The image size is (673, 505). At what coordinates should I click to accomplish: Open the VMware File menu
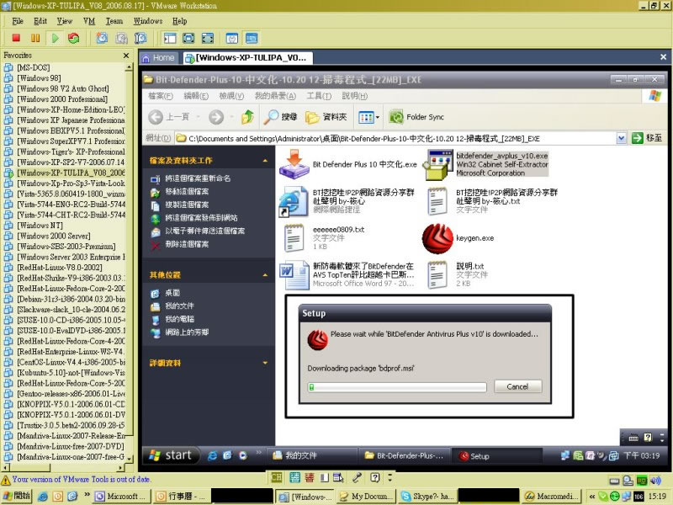click(x=18, y=21)
